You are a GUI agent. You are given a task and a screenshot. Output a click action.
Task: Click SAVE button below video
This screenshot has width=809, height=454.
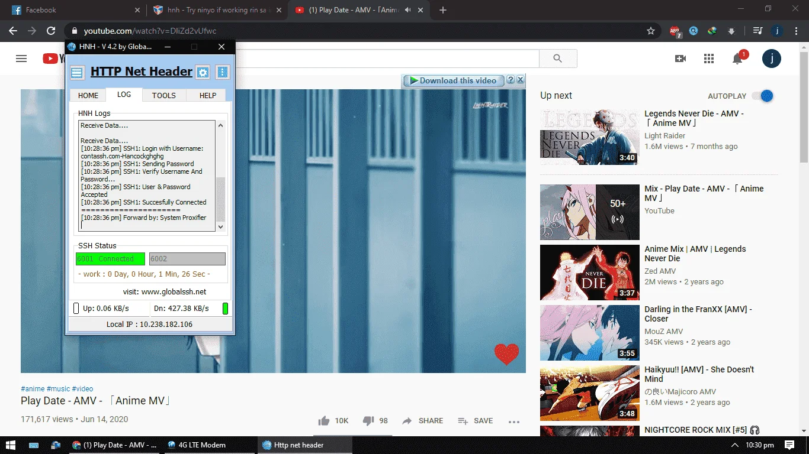(x=476, y=421)
